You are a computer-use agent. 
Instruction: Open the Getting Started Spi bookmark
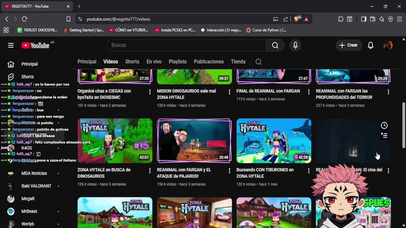click(84, 30)
